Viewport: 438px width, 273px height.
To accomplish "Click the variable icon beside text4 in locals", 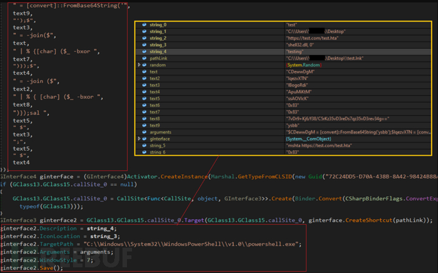I will tap(144, 92).
